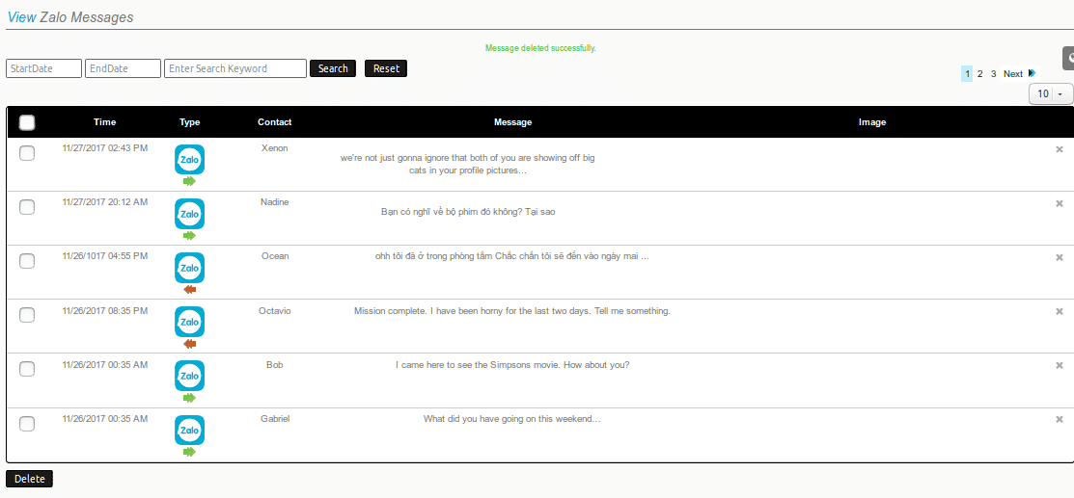This screenshot has height=498, width=1074.
Task: Click contact name Xenon
Action: 275,147
